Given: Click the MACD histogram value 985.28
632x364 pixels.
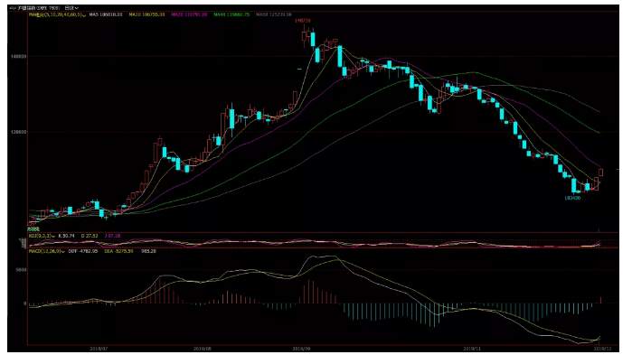Looking at the screenshot, I should (x=148, y=251).
